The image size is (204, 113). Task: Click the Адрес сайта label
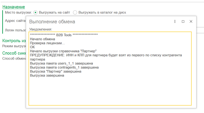(x=15, y=21)
